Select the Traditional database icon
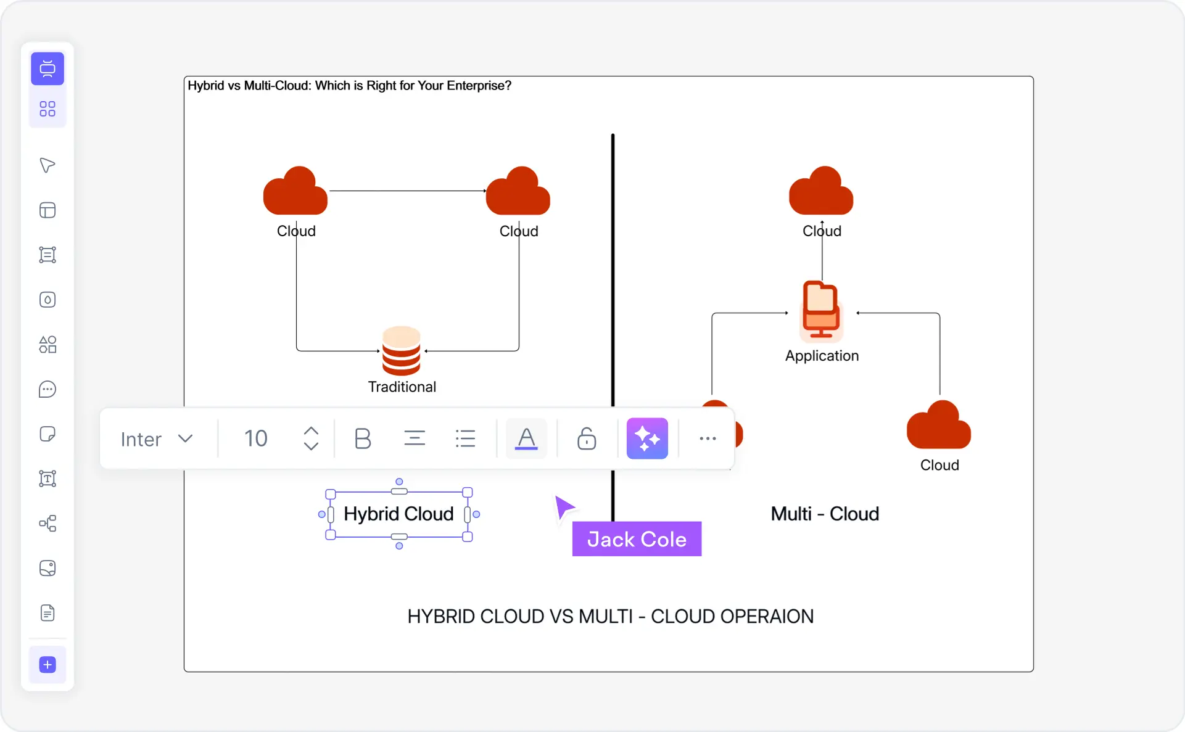The height and width of the screenshot is (732, 1185). [402, 351]
